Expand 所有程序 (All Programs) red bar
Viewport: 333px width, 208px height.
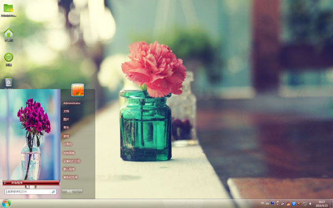pos(31,182)
